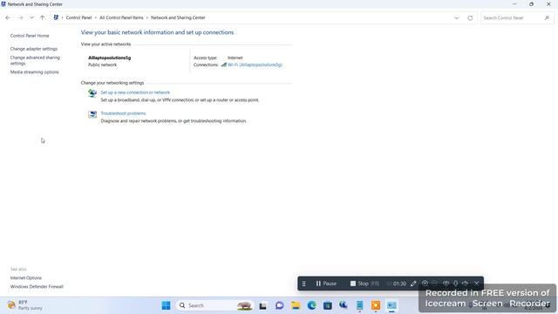Image resolution: width=558 pixels, height=314 pixels.
Task: Open Change advanced sharing settings
Action: point(35,60)
